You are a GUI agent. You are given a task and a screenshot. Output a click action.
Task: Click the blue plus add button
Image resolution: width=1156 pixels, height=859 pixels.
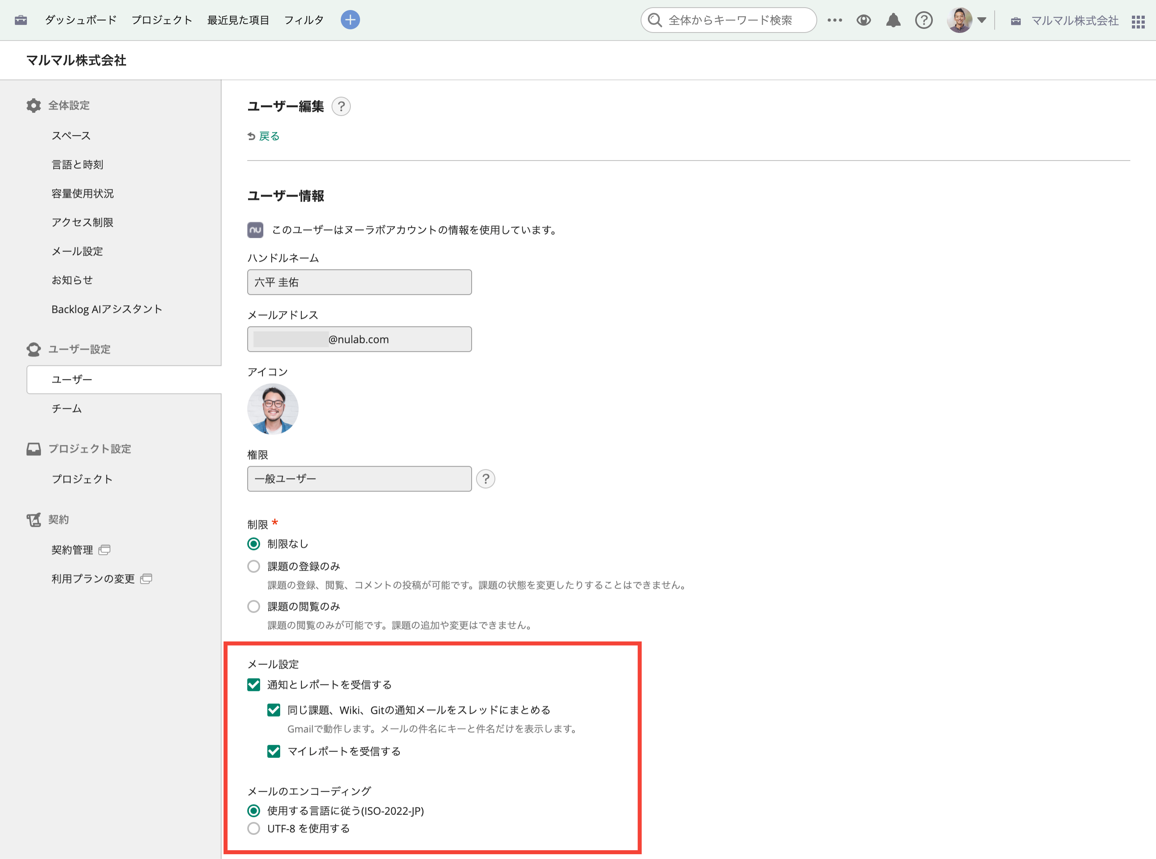coord(350,20)
